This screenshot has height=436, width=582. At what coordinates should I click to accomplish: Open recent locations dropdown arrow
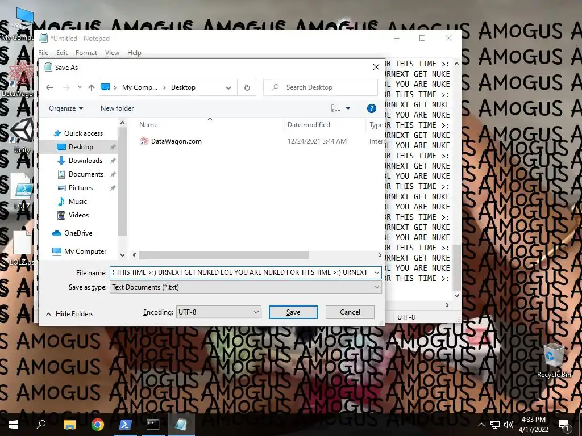pyautogui.click(x=80, y=87)
